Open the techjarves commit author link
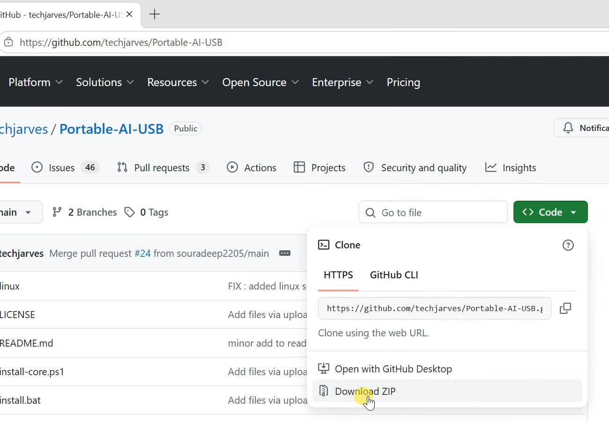The width and height of the screenshot is (609, 421). click(x=22, y=254)
